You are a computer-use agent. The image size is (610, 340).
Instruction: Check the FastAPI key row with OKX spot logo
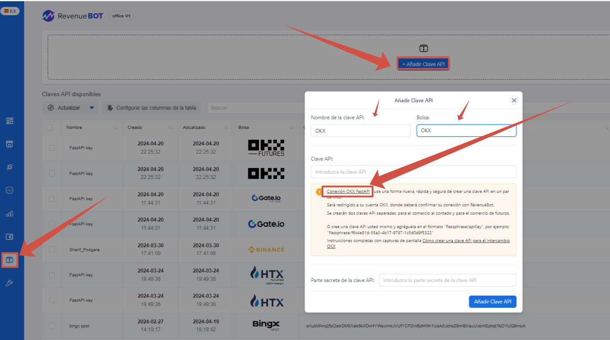52,173
